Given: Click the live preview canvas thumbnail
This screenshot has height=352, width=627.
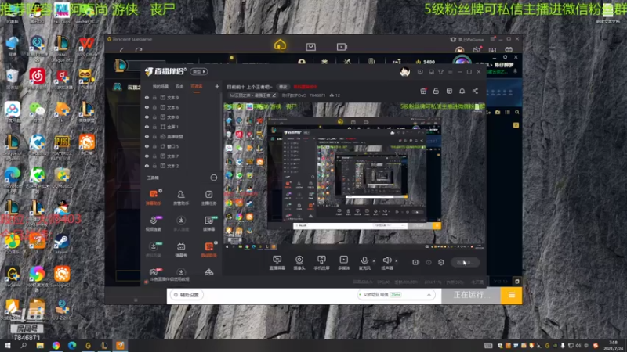Looking at the screenshot, I should (x=354, y=177).
